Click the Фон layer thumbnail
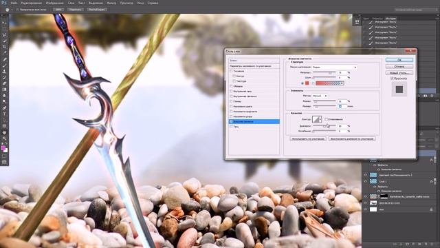Viewport: 440px width, 248px height. click(x=373, y=209)
